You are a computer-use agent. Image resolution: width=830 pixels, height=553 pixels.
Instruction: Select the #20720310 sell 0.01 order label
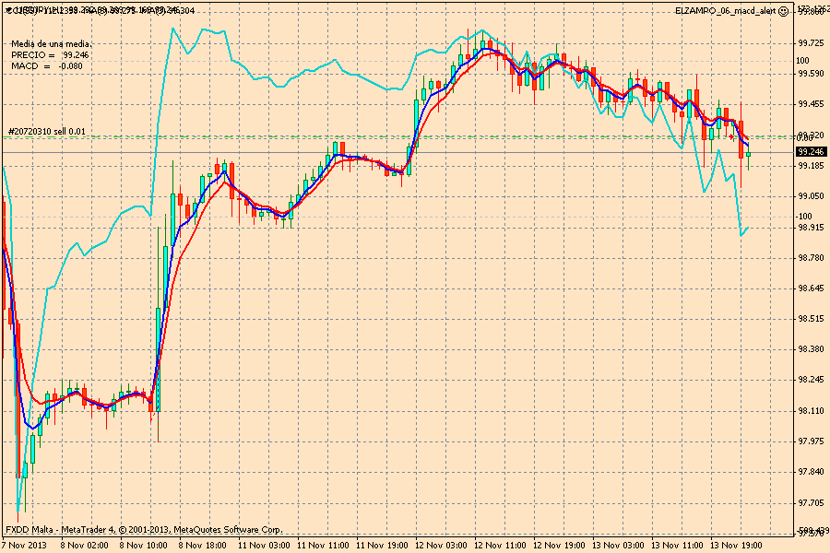coord(46,131)
